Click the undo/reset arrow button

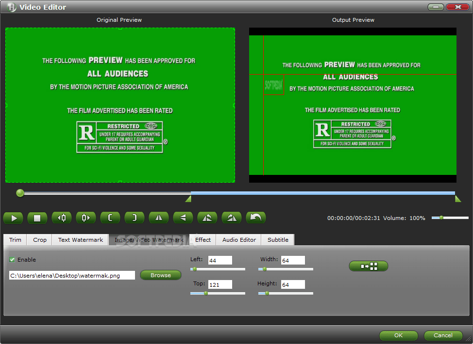pyautogui.click(x=256, y=218)
